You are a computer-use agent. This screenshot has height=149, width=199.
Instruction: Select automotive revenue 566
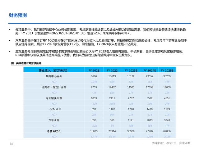point(112,120)
